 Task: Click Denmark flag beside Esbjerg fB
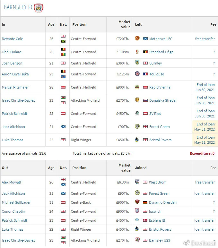click(x=145, y=220)
